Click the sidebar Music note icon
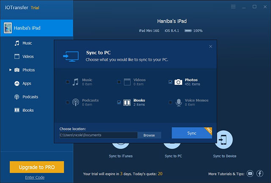This screenshot has width=271, height=183. pyautogui.click(x=17, y=43)
